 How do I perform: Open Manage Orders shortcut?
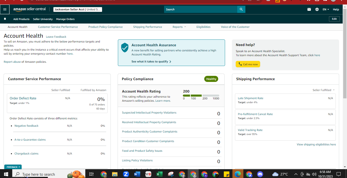click(x=65, y=19)
